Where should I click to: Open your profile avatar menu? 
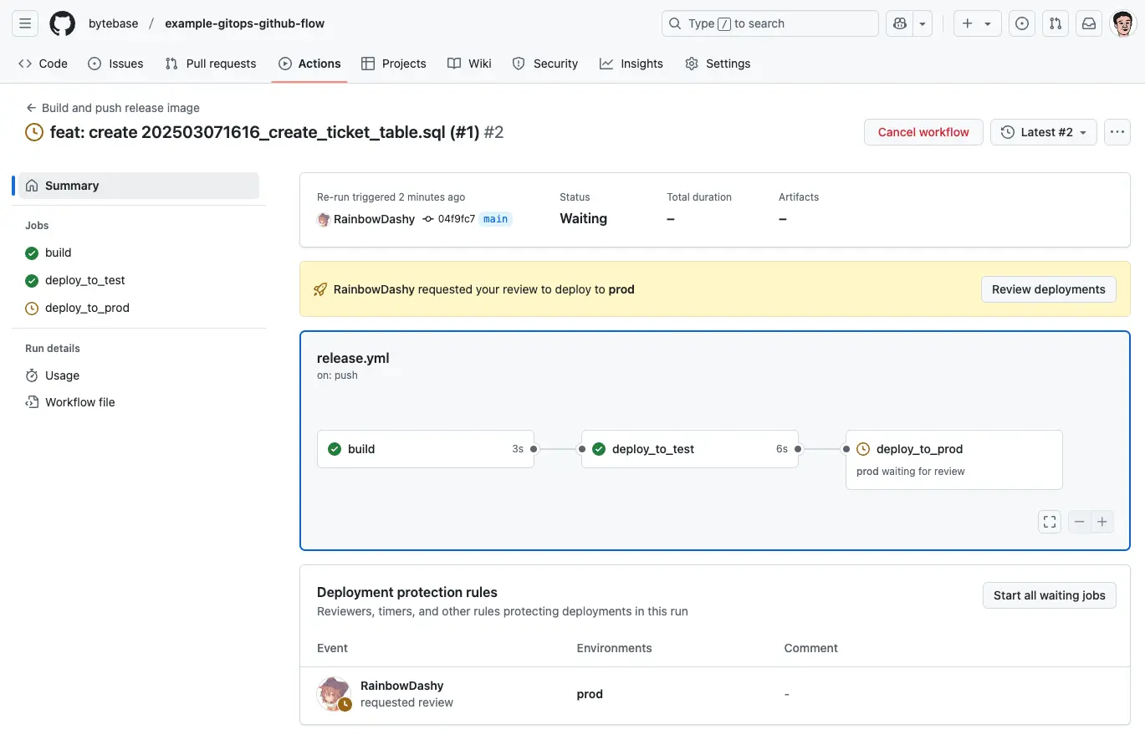(1124, 23)
